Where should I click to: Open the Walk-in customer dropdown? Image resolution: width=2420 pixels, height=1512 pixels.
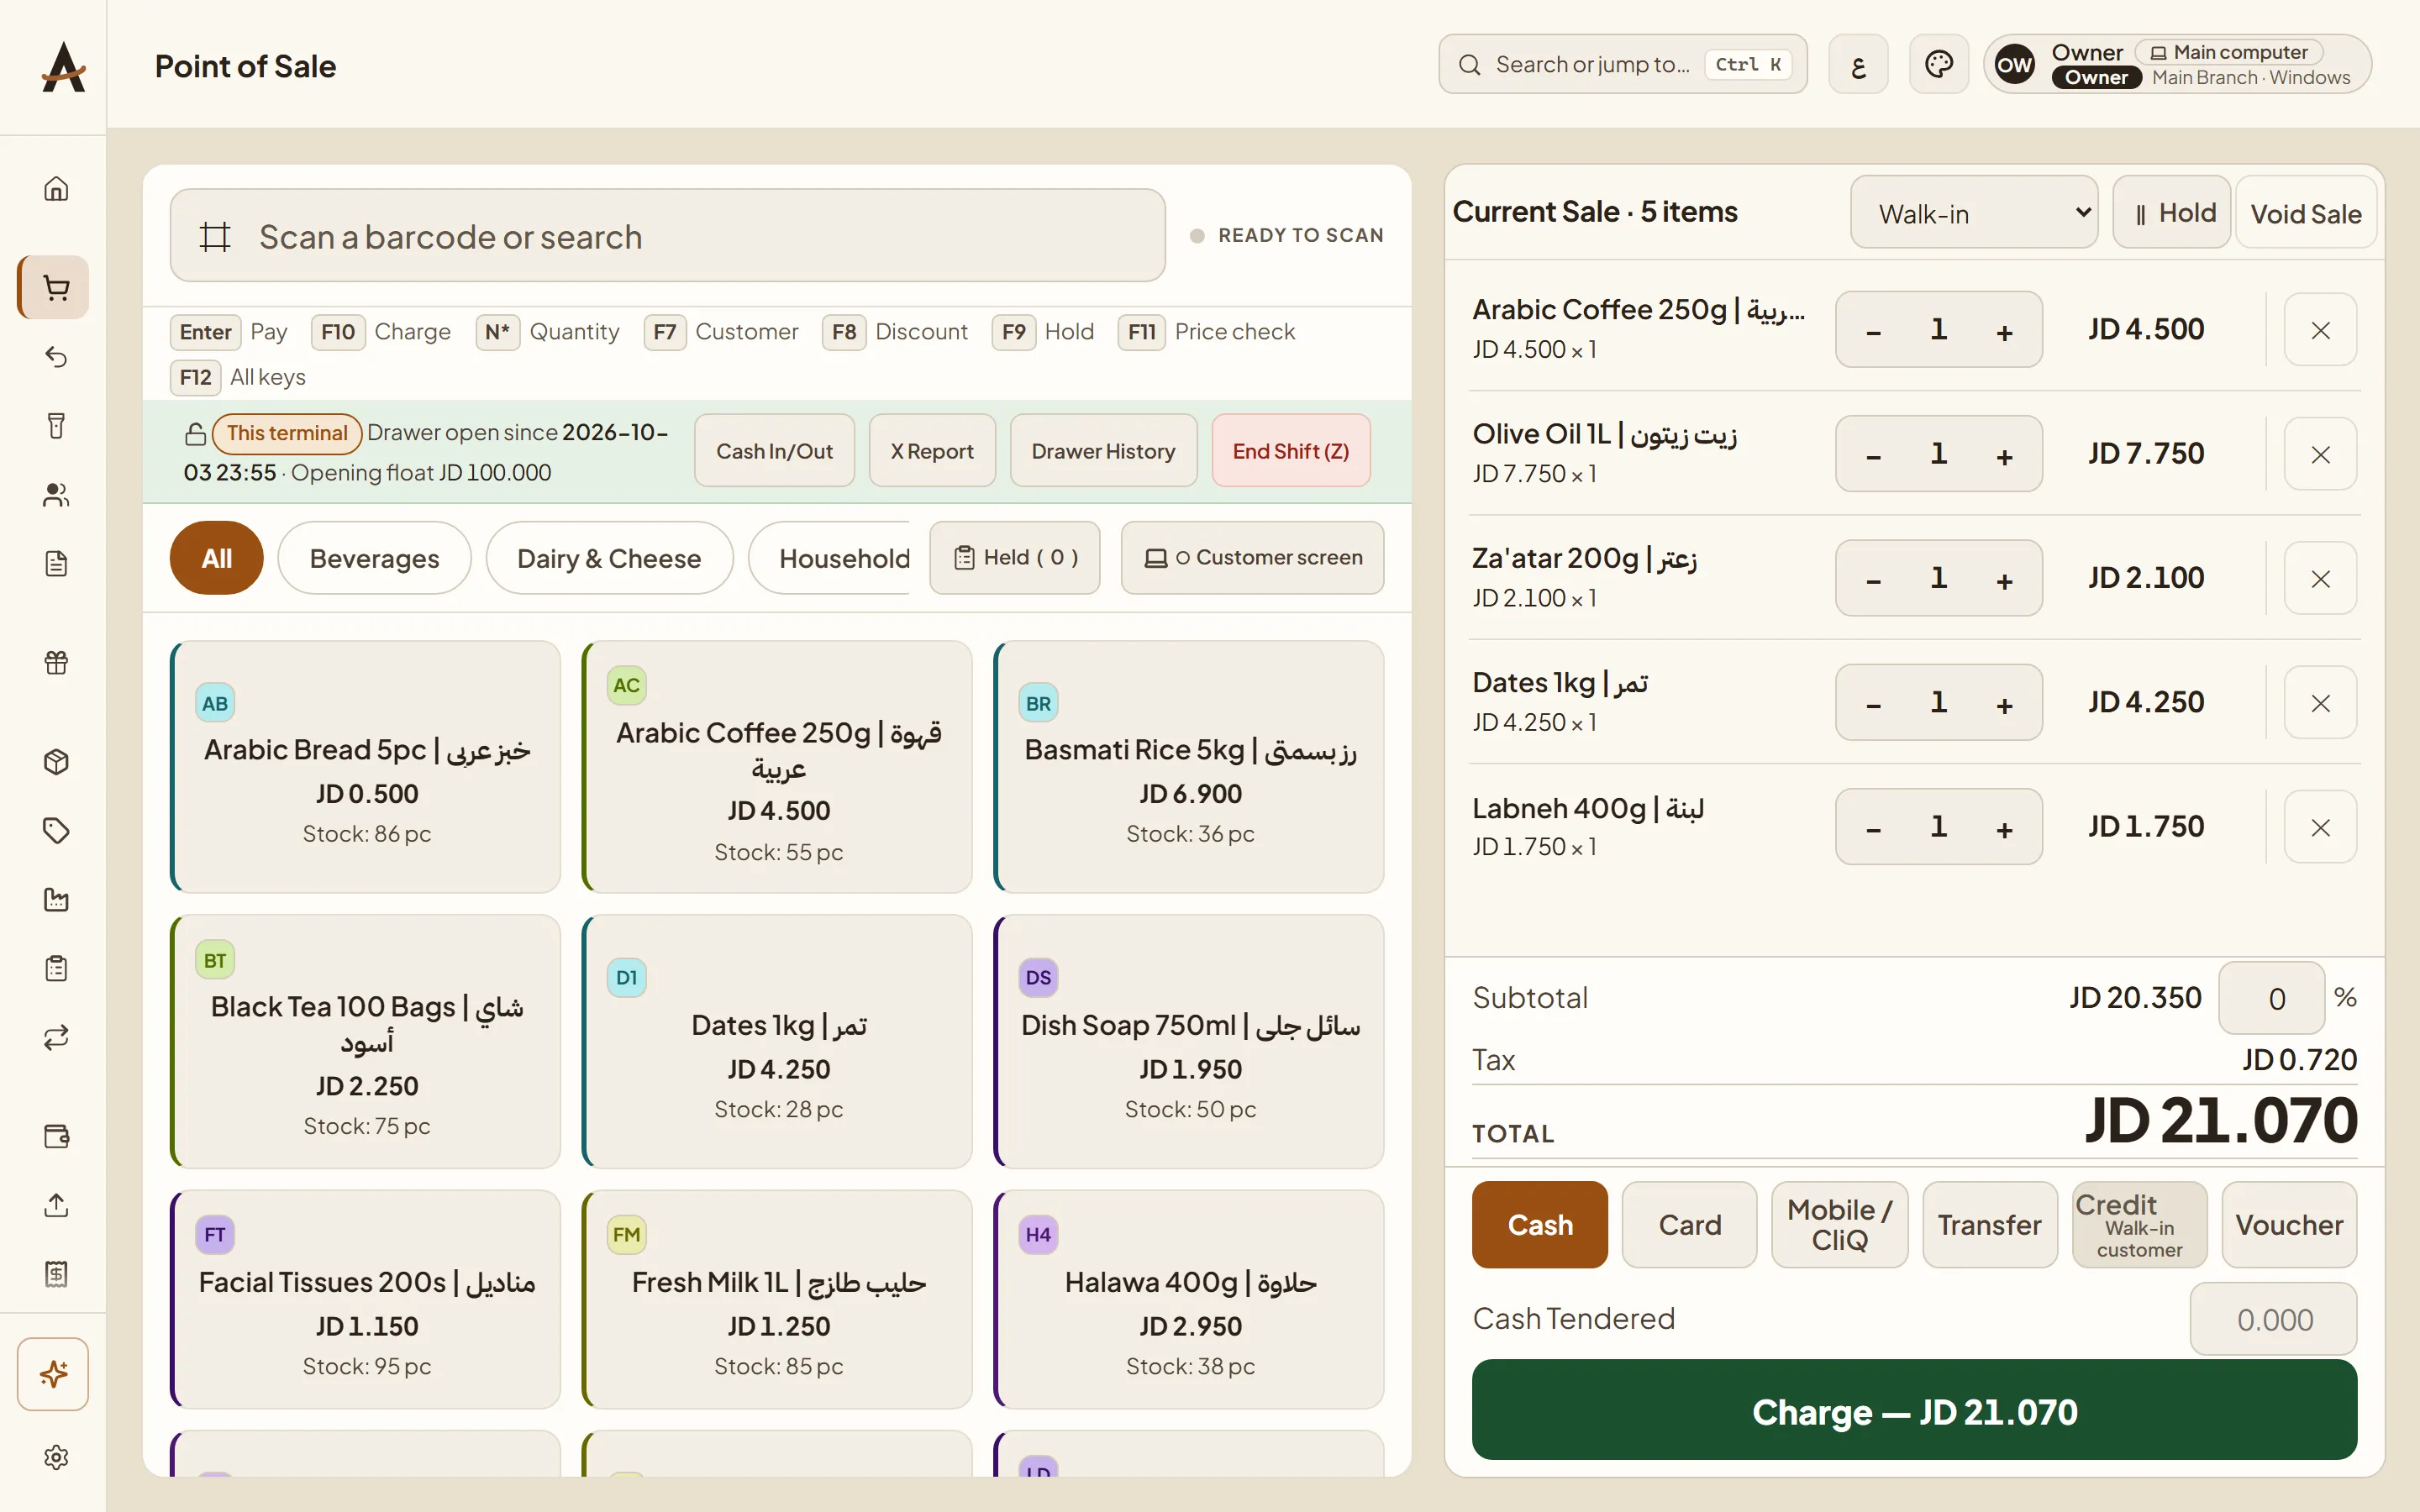(1974, 213)
